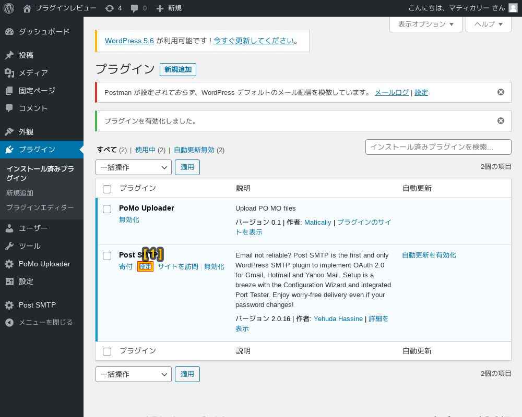Deactivate PoMo Uploader via 無効化 link
This screenshot has width=522, height=417.
[x=129, y=219]
